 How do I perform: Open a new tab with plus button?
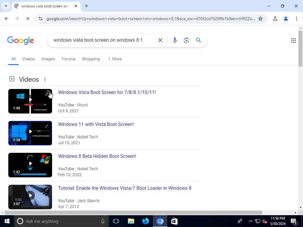(x=86, y=6)
